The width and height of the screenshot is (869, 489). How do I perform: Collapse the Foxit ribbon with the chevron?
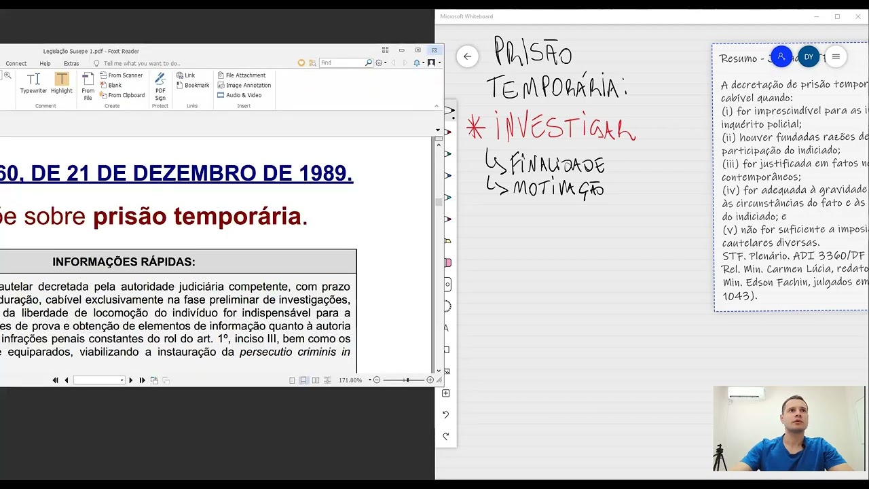tap(436, 105)
